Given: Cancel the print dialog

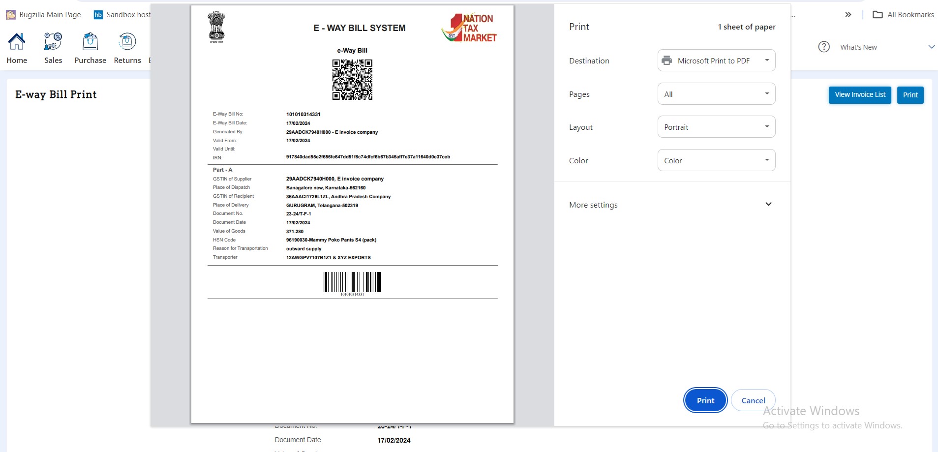Looking at the screenshot, I should tap(753, 400).
